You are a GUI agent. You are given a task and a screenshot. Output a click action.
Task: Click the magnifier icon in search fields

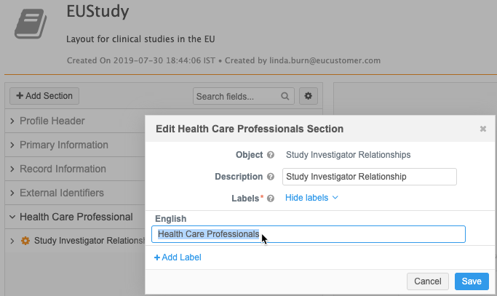click(285, 96)
